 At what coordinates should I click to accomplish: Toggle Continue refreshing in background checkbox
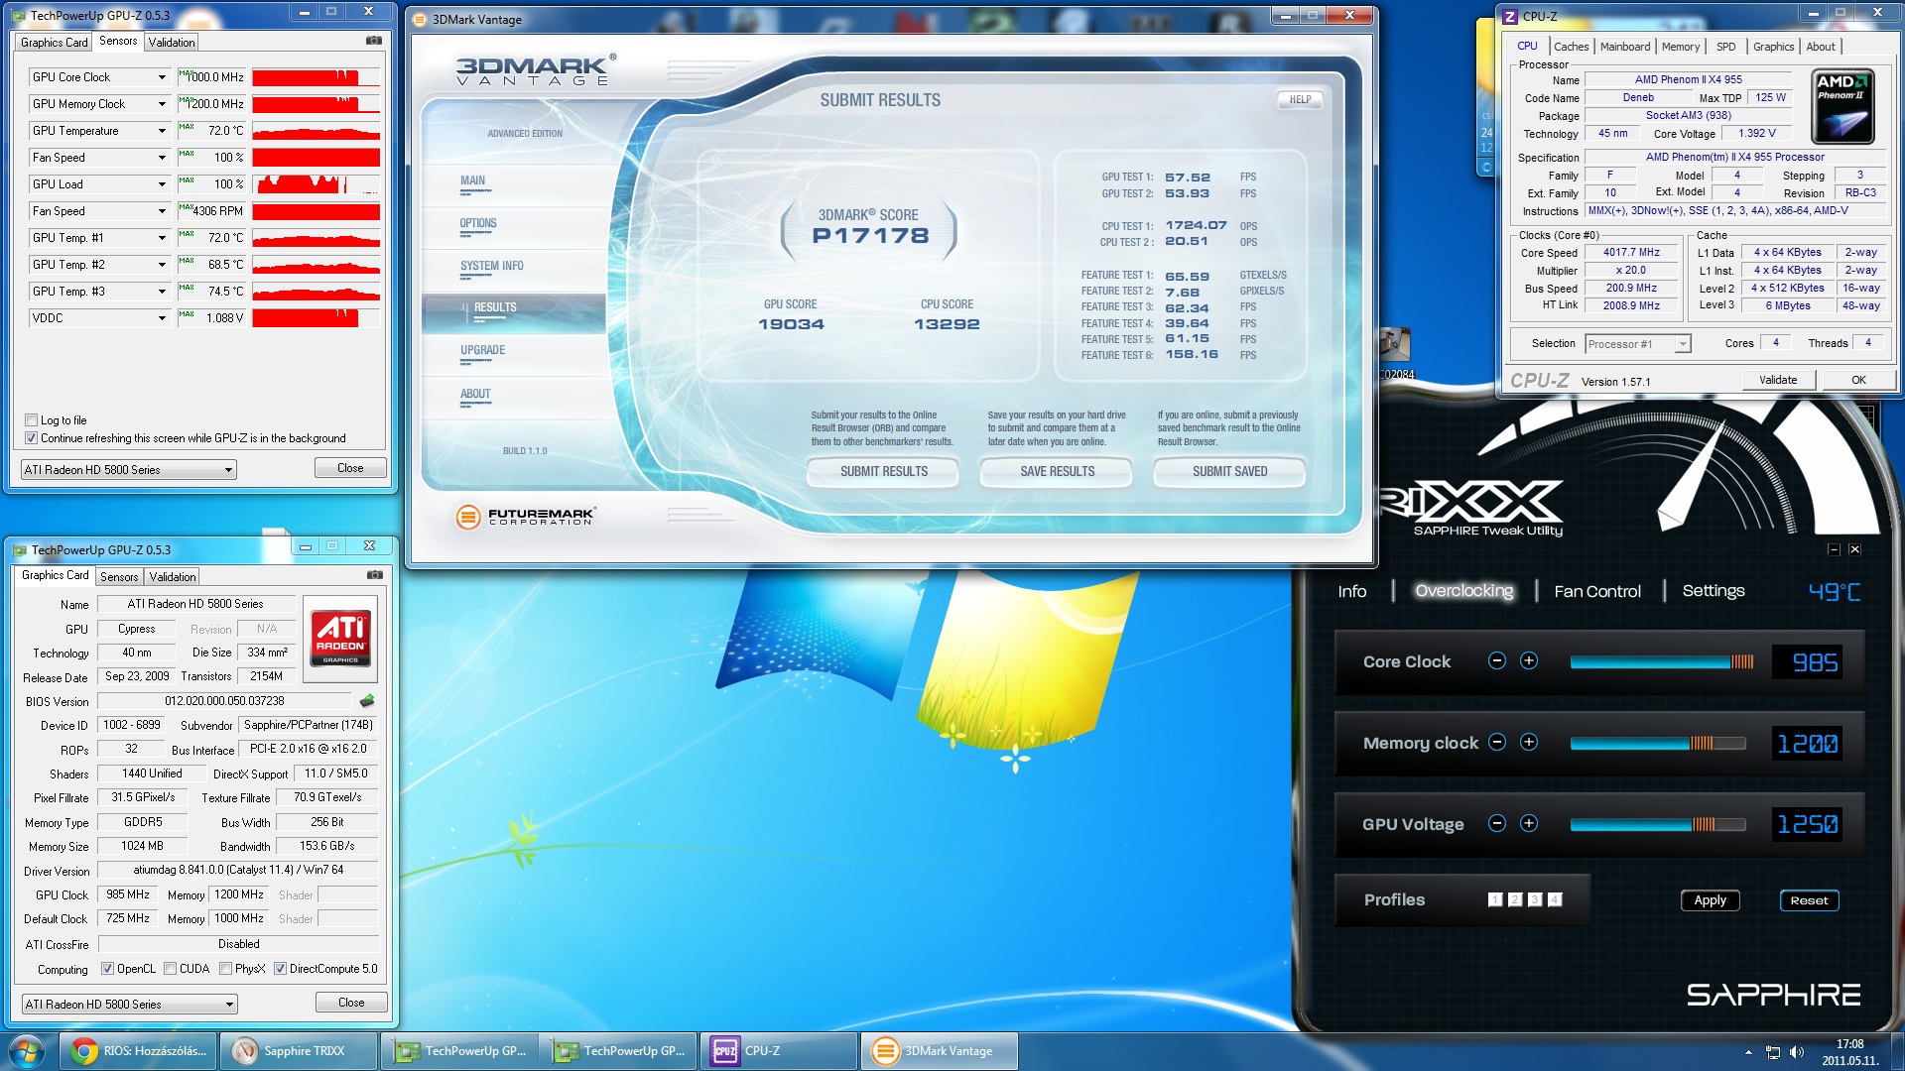31,438
